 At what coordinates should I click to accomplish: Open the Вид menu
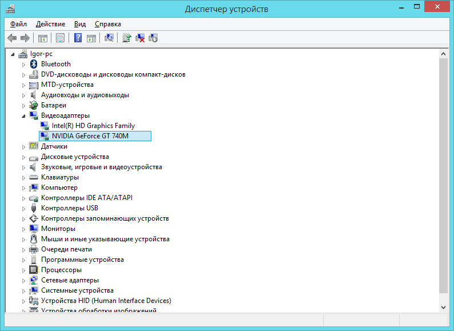coord(80,24)
